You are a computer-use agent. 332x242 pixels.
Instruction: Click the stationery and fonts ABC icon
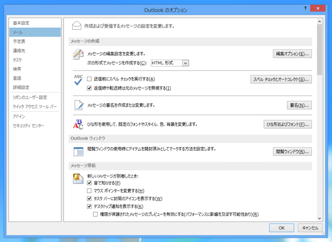(x=78, y=124)
